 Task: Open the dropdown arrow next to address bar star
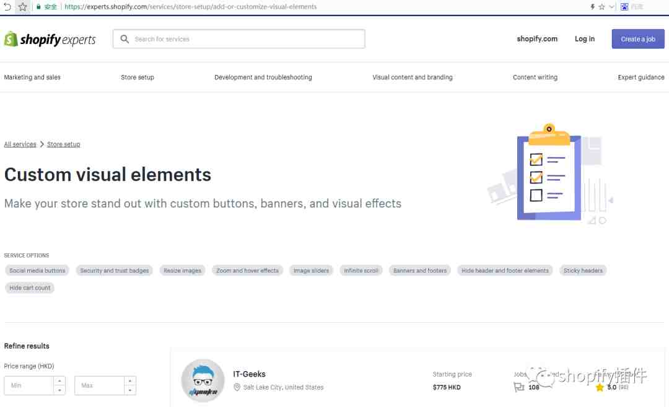pos(611,6)
